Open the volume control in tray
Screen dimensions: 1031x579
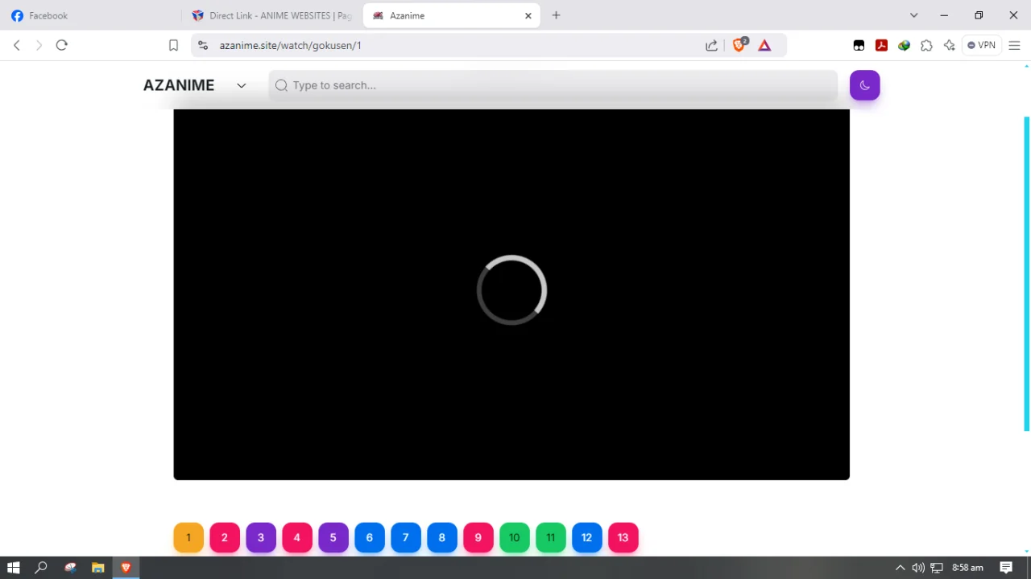tap(918, 568)
